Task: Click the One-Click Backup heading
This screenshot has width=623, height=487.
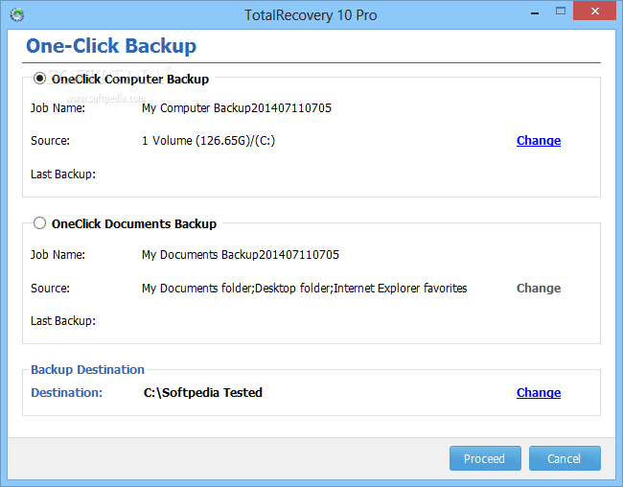Action: click(x=111, y=46)
